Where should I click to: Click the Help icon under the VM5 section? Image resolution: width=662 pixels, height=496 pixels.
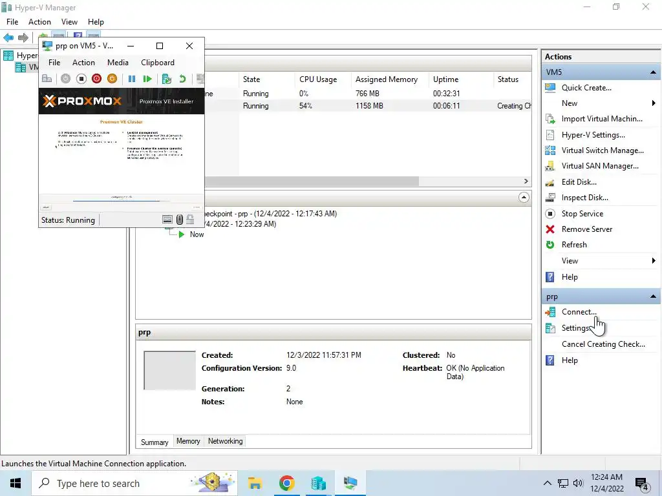point(550,277)
